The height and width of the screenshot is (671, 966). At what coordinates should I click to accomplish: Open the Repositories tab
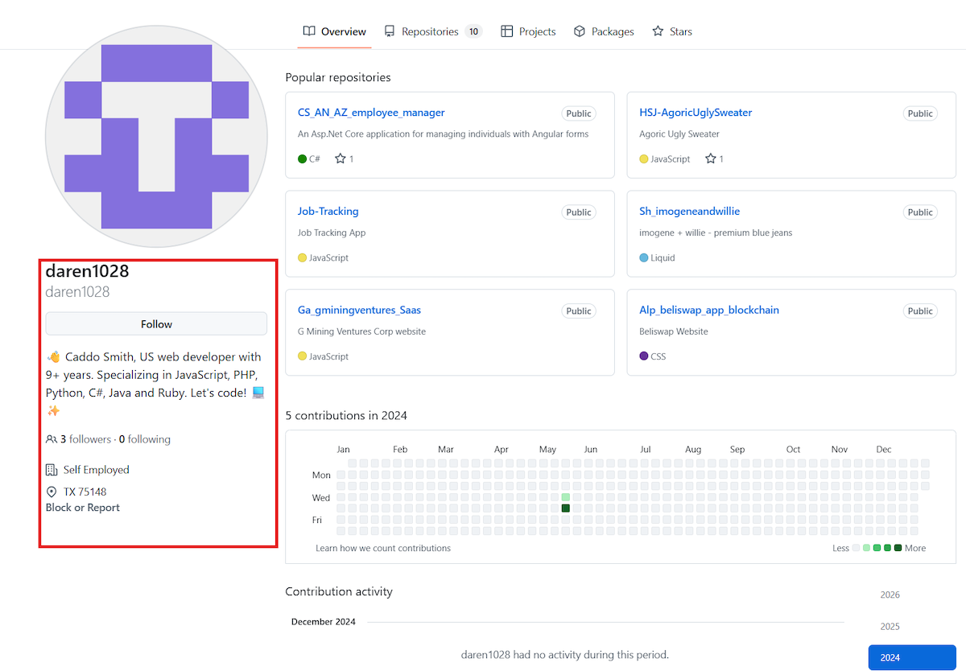click(430, 31)
